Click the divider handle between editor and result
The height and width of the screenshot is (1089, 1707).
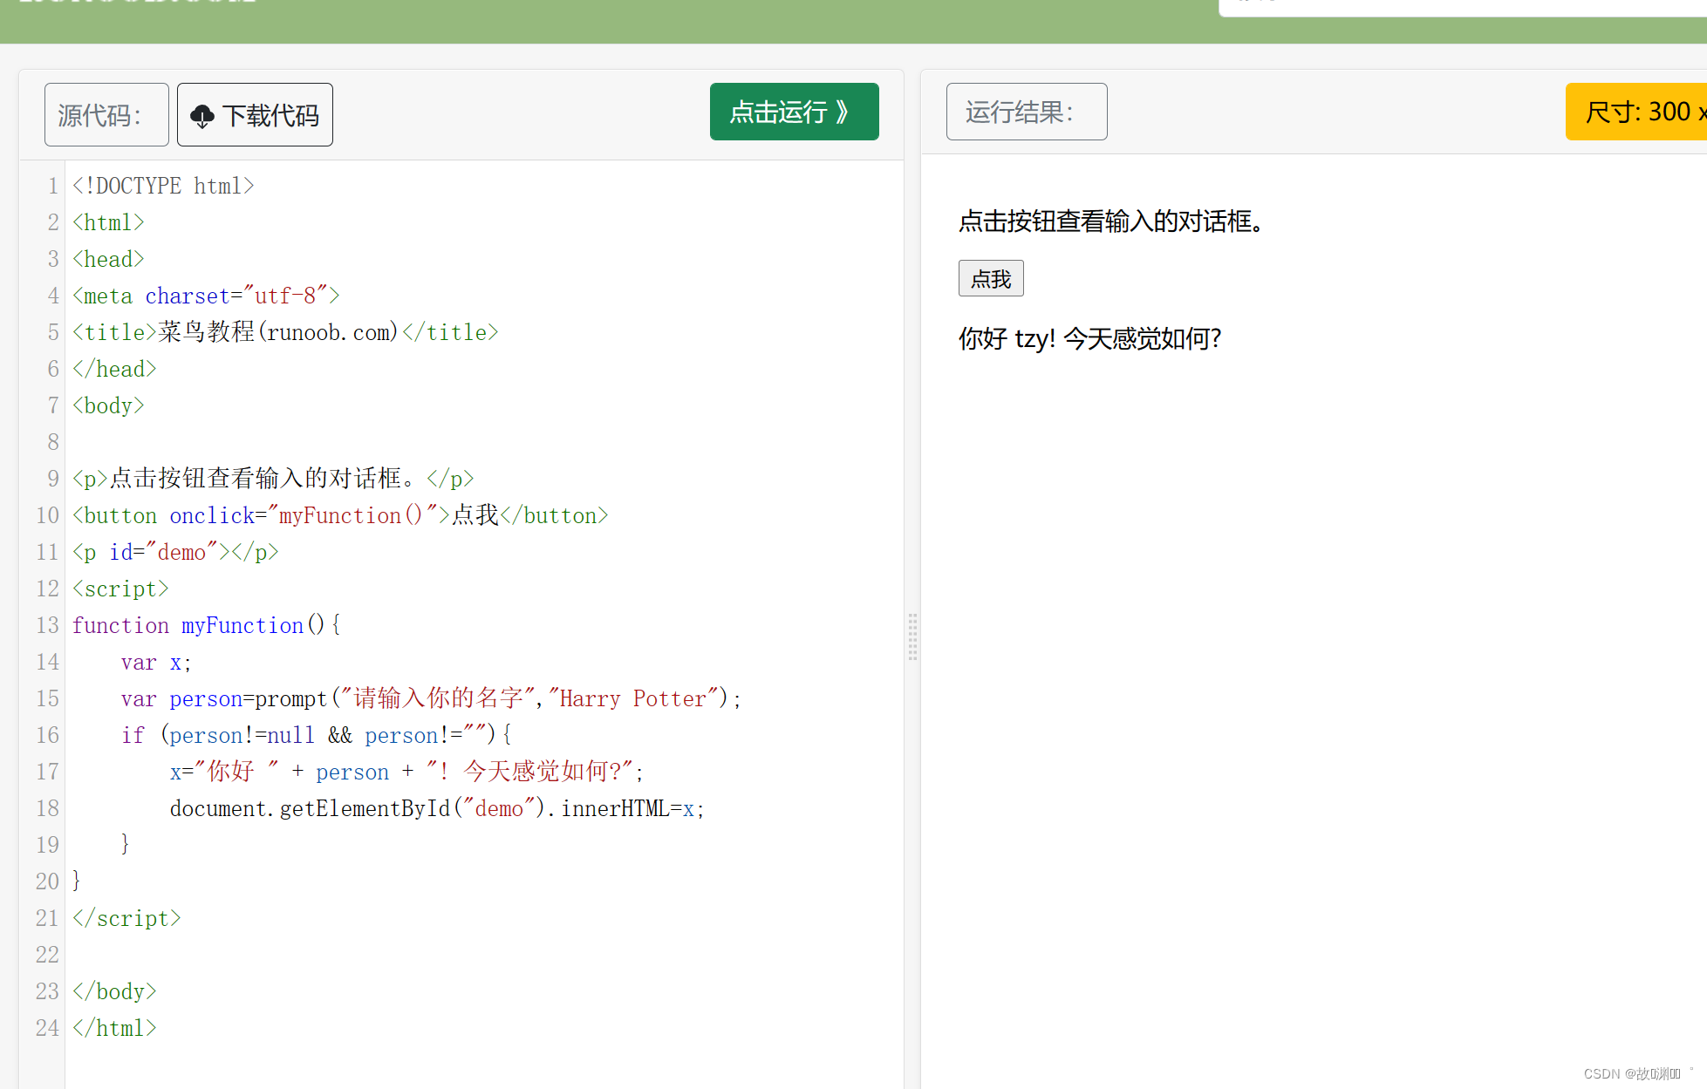click(912, 636)
